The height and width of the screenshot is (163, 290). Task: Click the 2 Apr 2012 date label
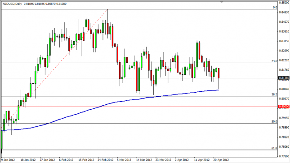[x=182, y=160]
